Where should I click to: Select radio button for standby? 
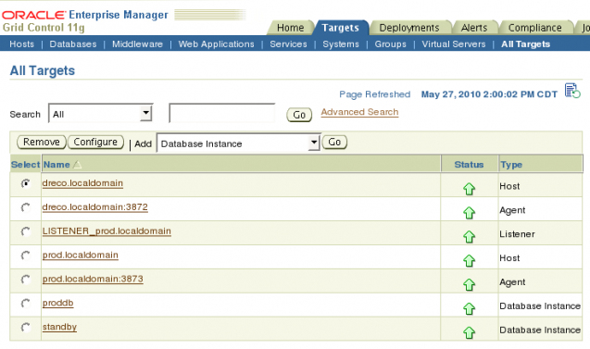pos(25,328)
